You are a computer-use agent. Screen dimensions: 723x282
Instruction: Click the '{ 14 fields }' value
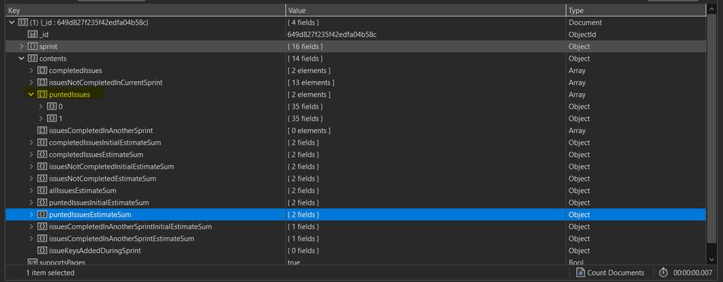pos(305,59)
